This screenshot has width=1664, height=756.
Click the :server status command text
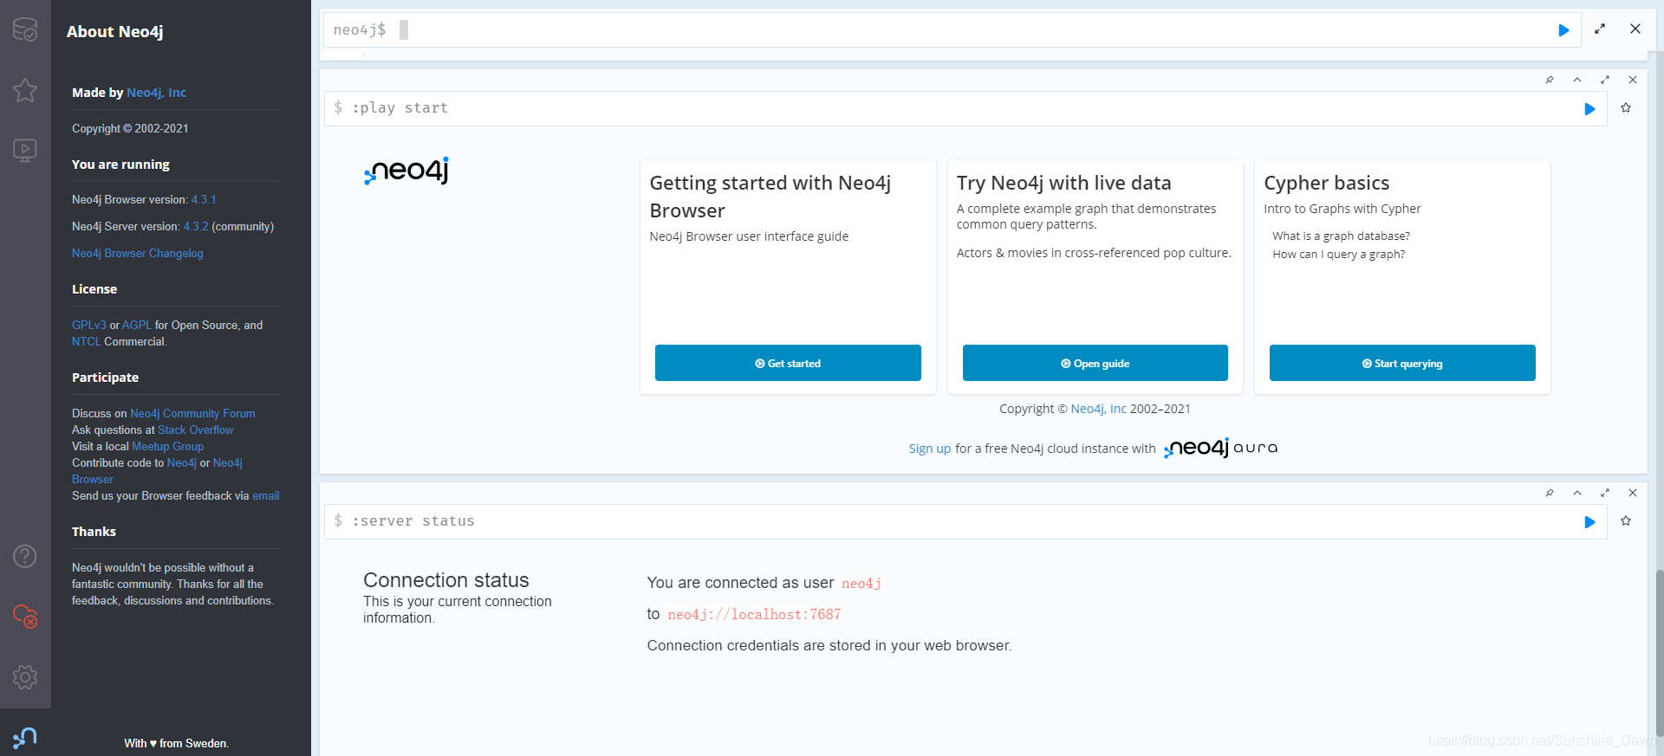tap(413, 521)
